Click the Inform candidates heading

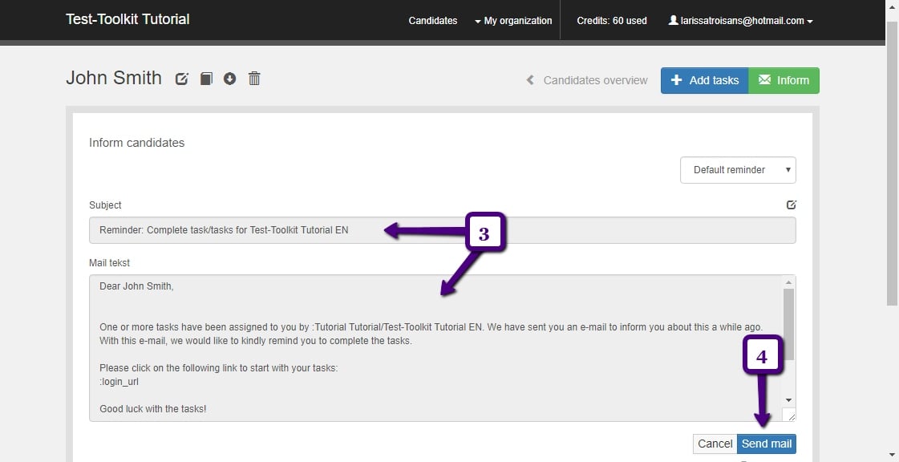pyautogui.click(x=136, y=143)
